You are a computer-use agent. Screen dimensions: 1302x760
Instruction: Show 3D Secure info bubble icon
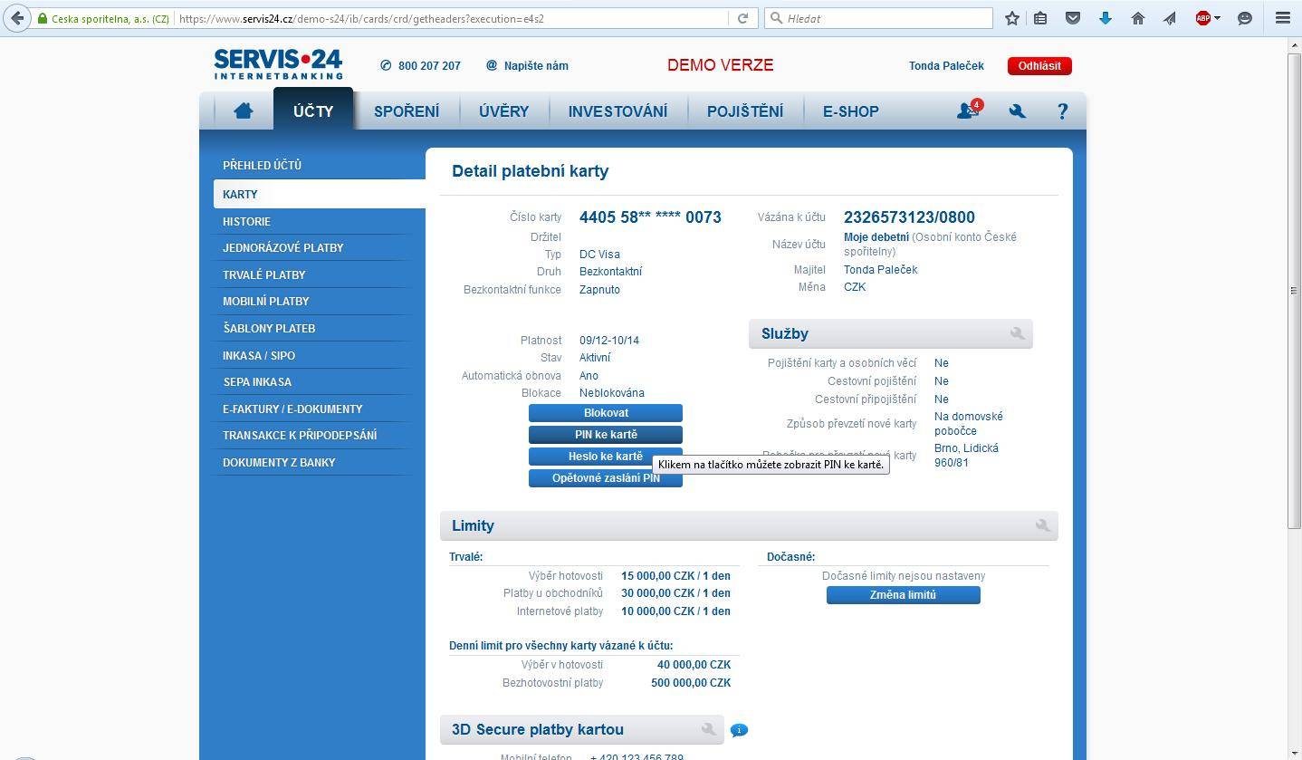point(739,730)
